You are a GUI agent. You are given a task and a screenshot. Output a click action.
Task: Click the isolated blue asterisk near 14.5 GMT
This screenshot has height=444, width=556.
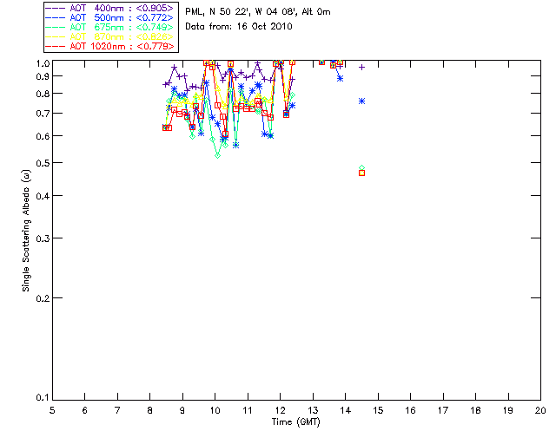click(x=362, y=101)
